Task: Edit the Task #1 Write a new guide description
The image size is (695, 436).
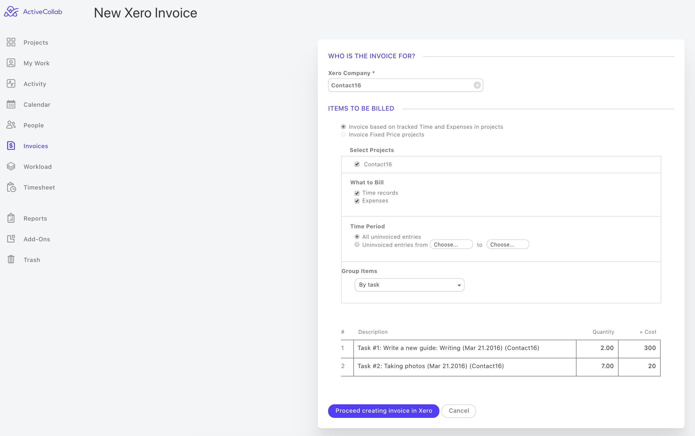Action: (x=465, y=348)
